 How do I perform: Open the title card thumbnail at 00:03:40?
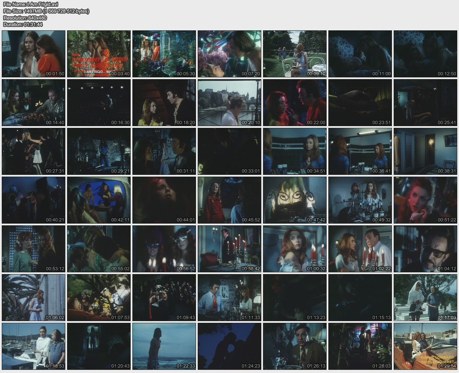(x=99, y=54)
